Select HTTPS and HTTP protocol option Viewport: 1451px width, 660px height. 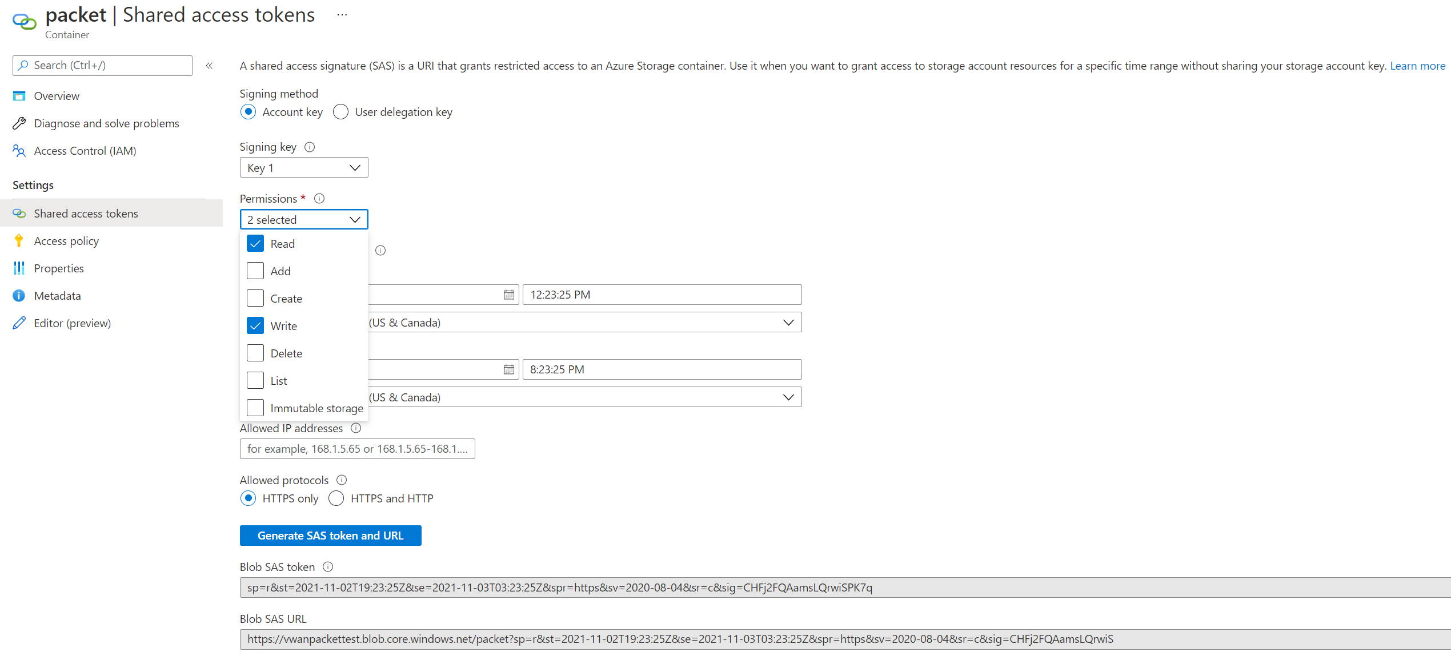[336, 499]
